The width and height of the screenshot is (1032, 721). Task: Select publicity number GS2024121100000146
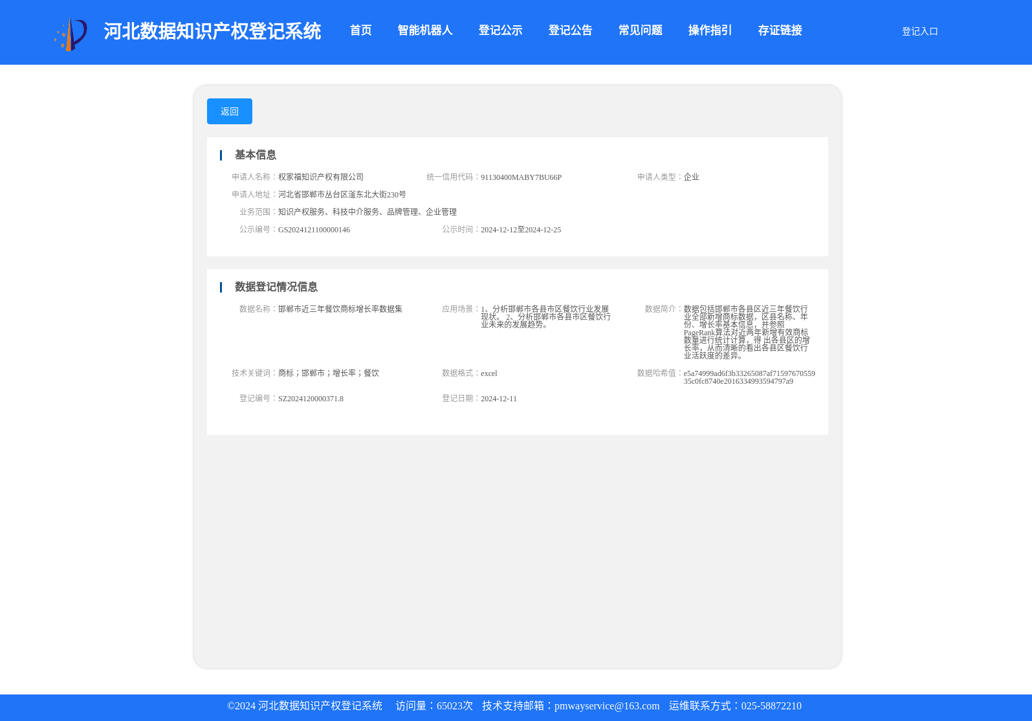click(314, 230)
